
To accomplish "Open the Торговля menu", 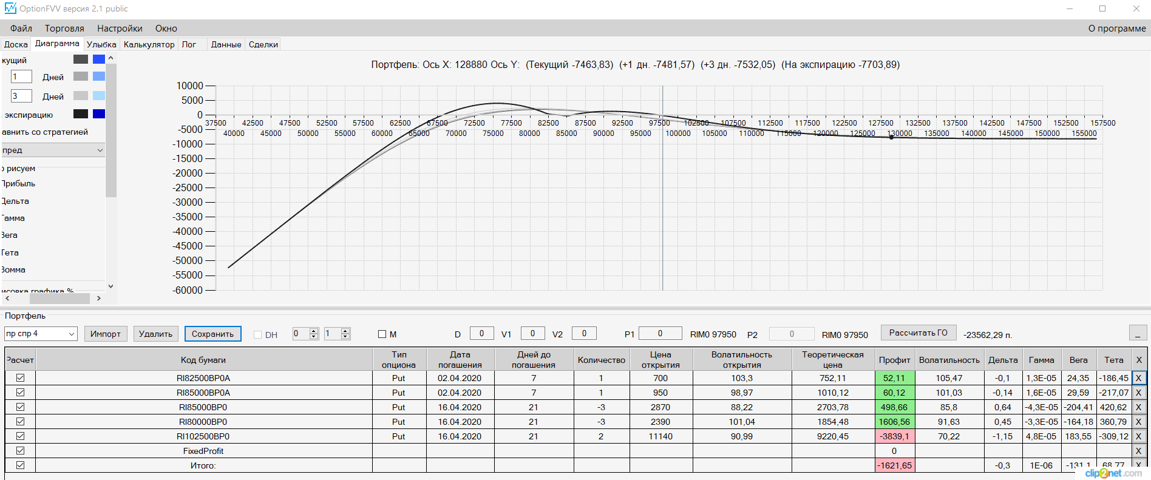I will (x=64, y=29).
